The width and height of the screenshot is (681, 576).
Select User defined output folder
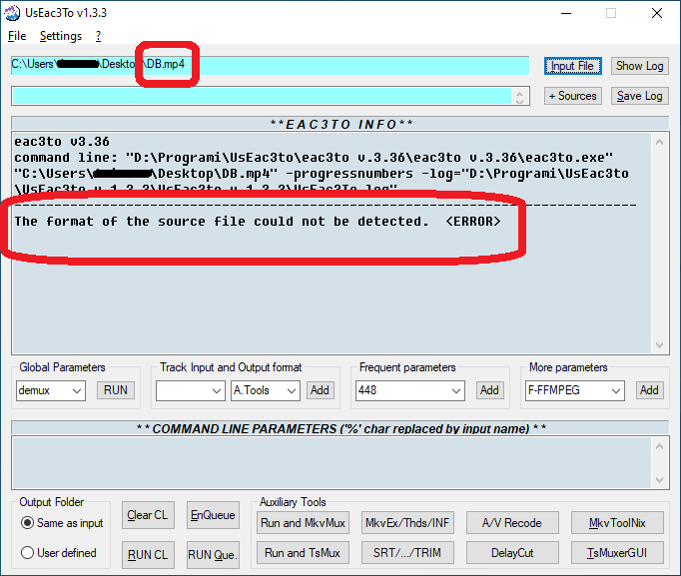[x=59, y=553]
